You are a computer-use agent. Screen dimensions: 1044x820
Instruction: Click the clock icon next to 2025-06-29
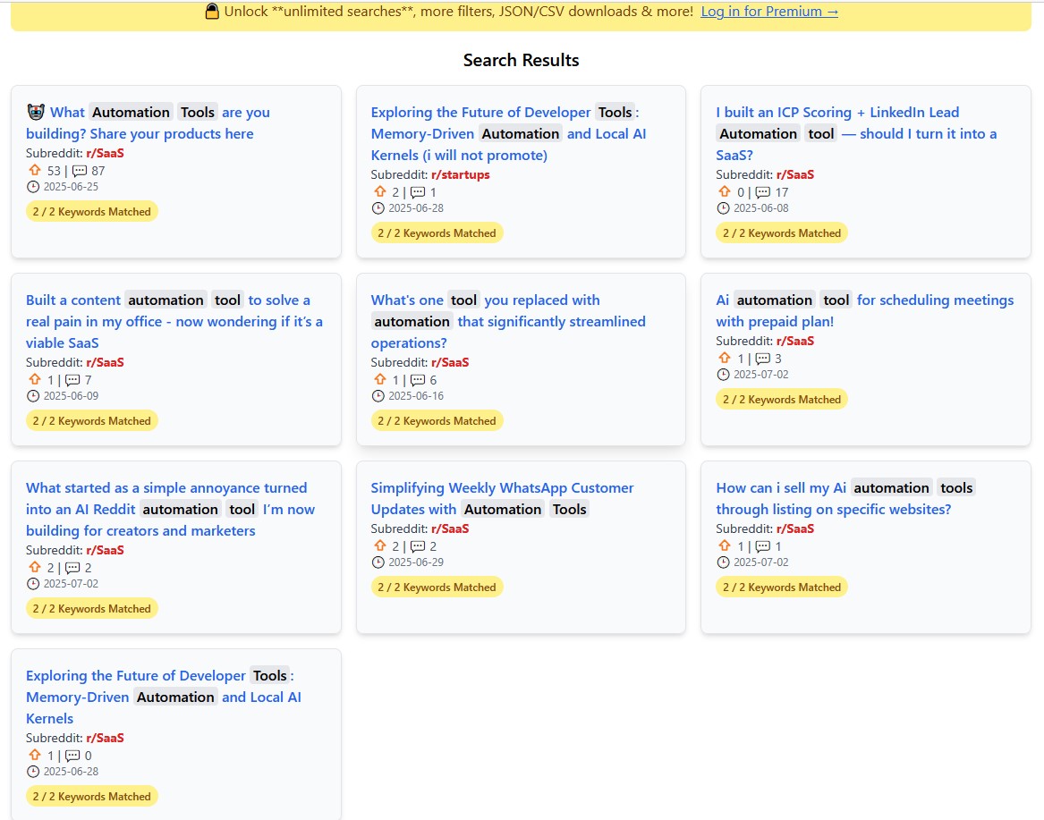[x=378, y=562]
